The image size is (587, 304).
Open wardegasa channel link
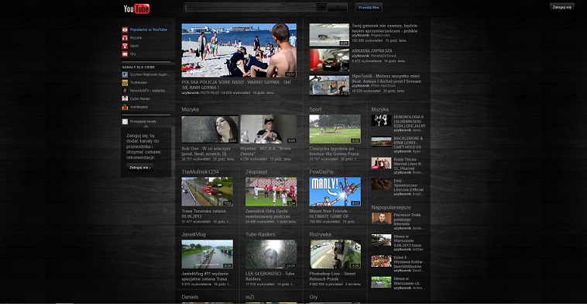(139, 107)
